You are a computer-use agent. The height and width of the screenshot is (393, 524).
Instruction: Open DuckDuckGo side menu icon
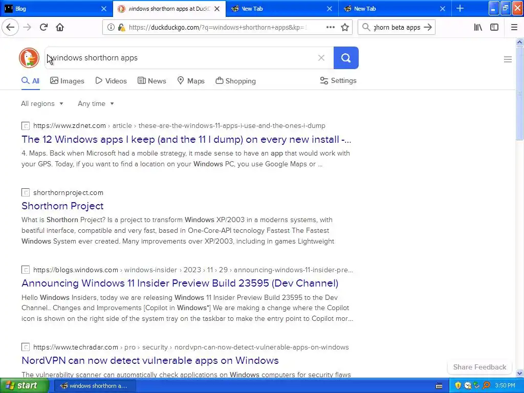(x=508, y=59)
